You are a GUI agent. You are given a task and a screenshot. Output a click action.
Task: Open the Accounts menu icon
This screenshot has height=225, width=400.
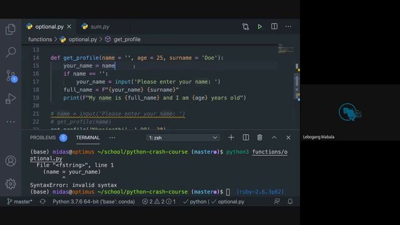tap(11, 161)
